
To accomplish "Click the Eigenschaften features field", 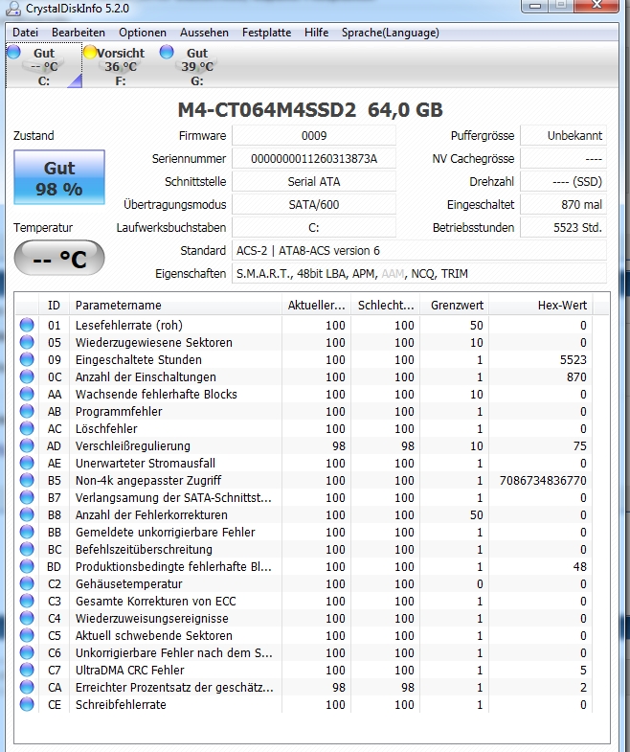I will pos(419,274).
